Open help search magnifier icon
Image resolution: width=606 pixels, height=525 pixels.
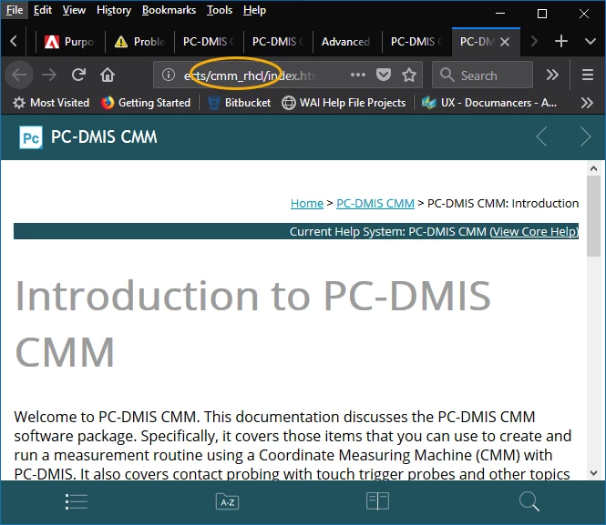coord(529,501)
